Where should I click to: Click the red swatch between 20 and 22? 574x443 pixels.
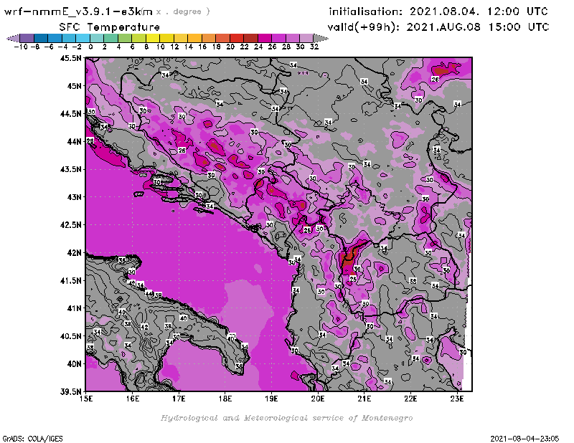pyautogui.click(x=236, y=38)
